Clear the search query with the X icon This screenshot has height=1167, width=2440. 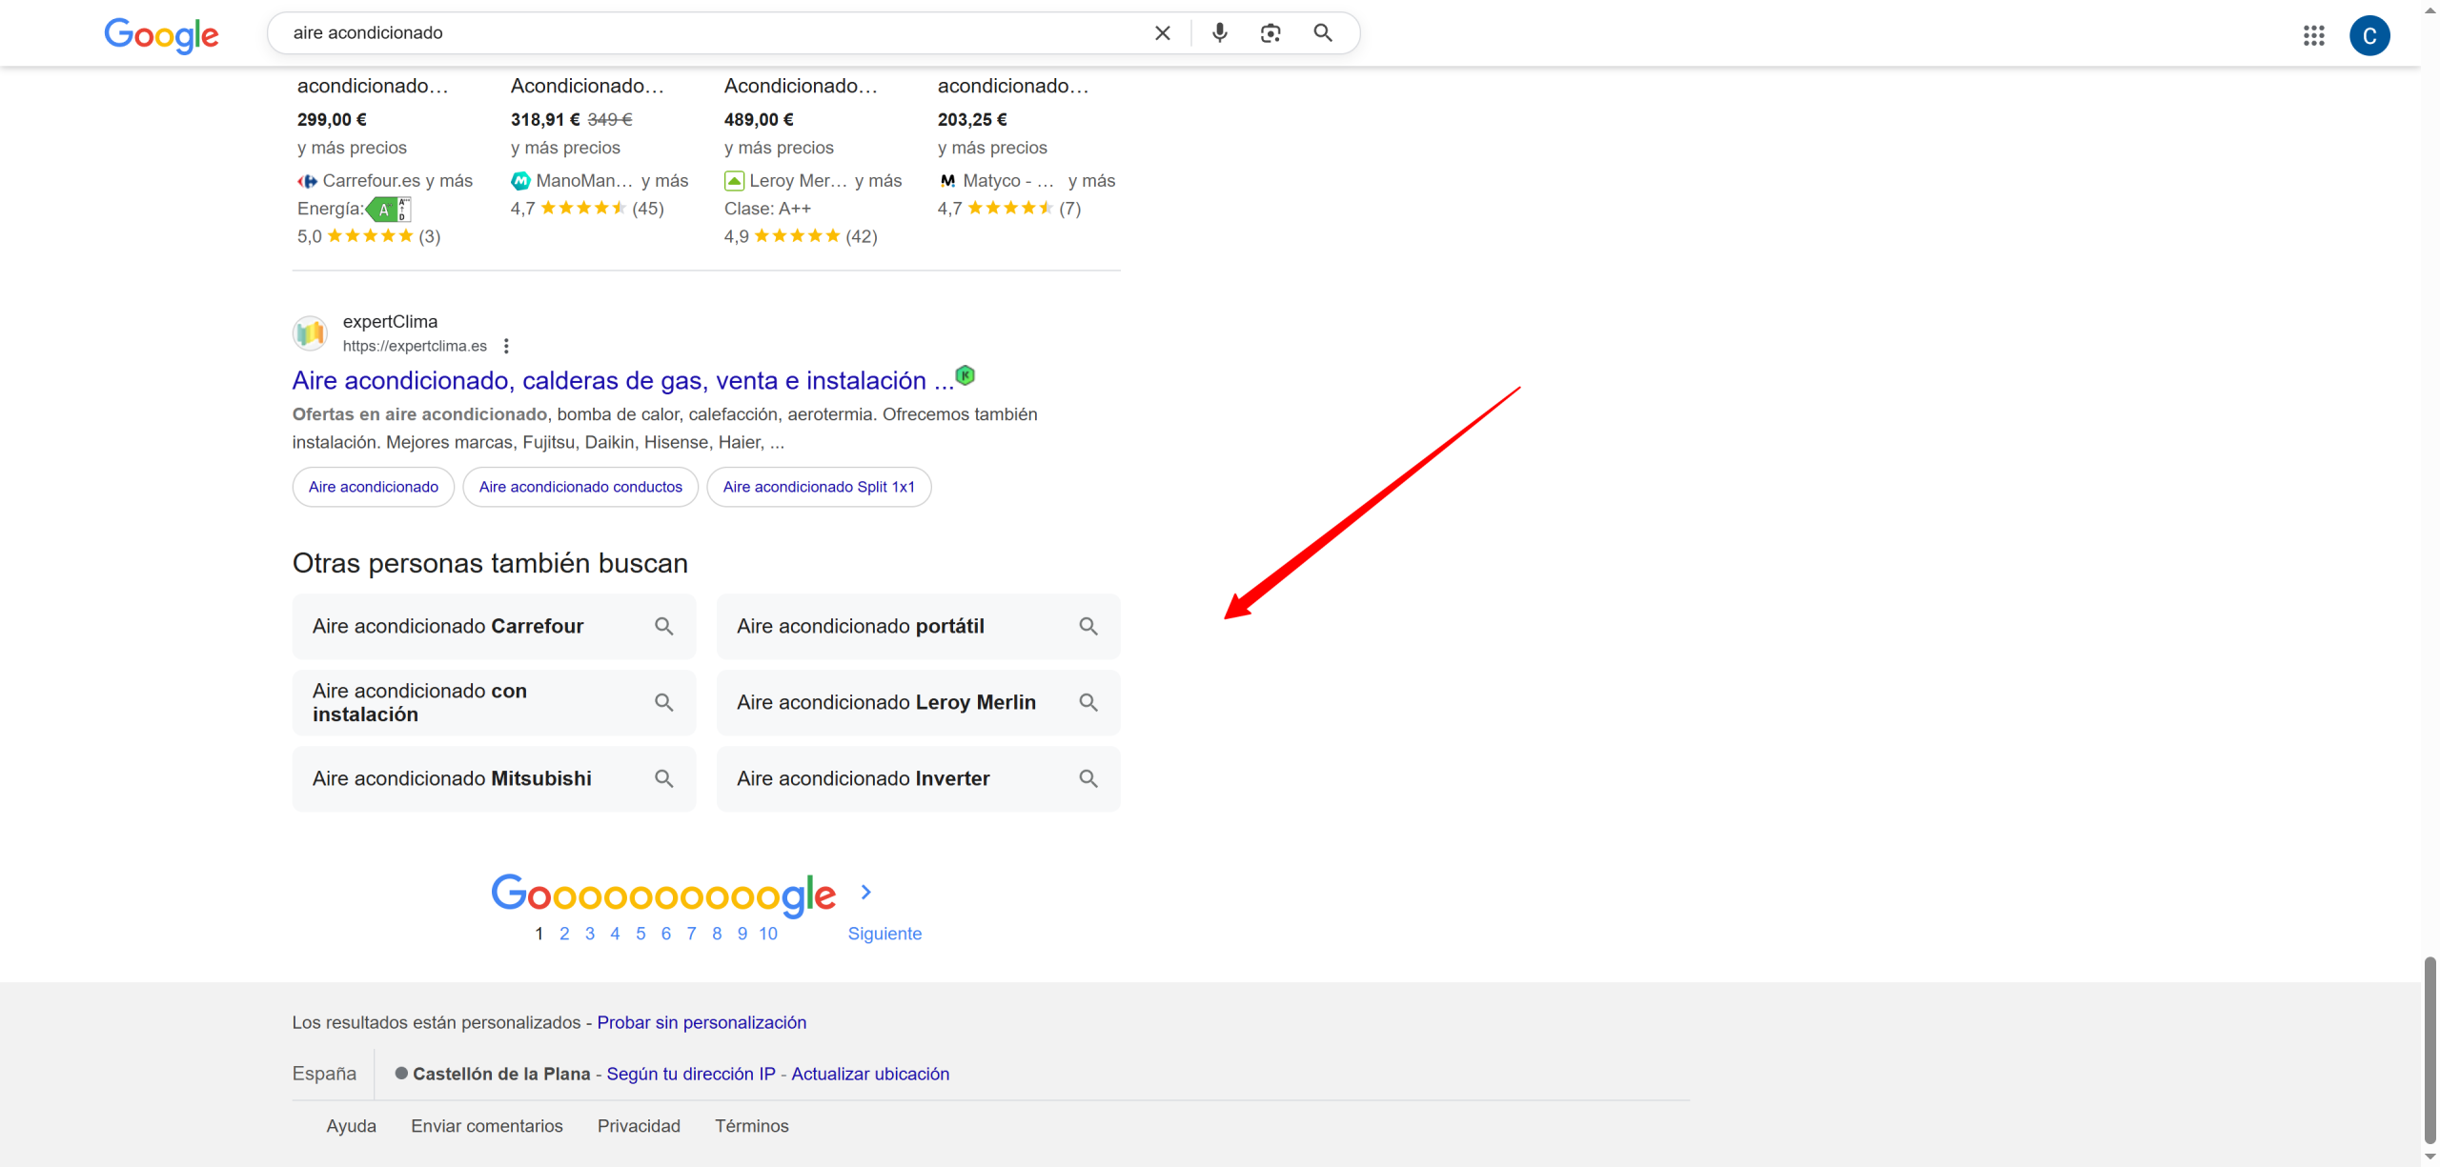click(1162, 32)
